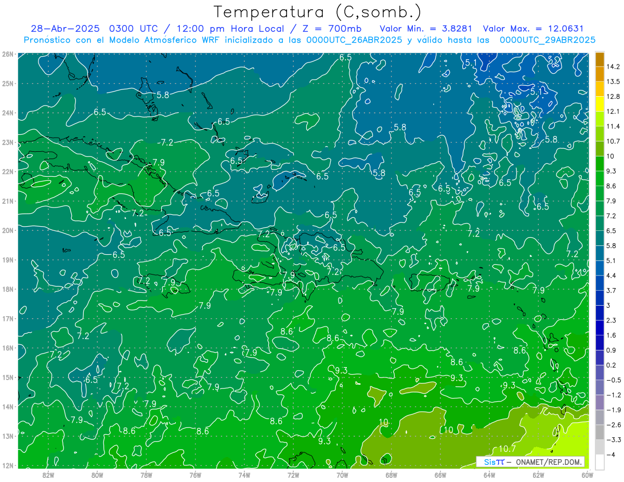624x482 pixels.
Task: Click longitude axis label "68W"
Action: [x=391, y=474]
